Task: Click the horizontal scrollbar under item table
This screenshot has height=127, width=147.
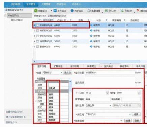Action: pos(88,61)
